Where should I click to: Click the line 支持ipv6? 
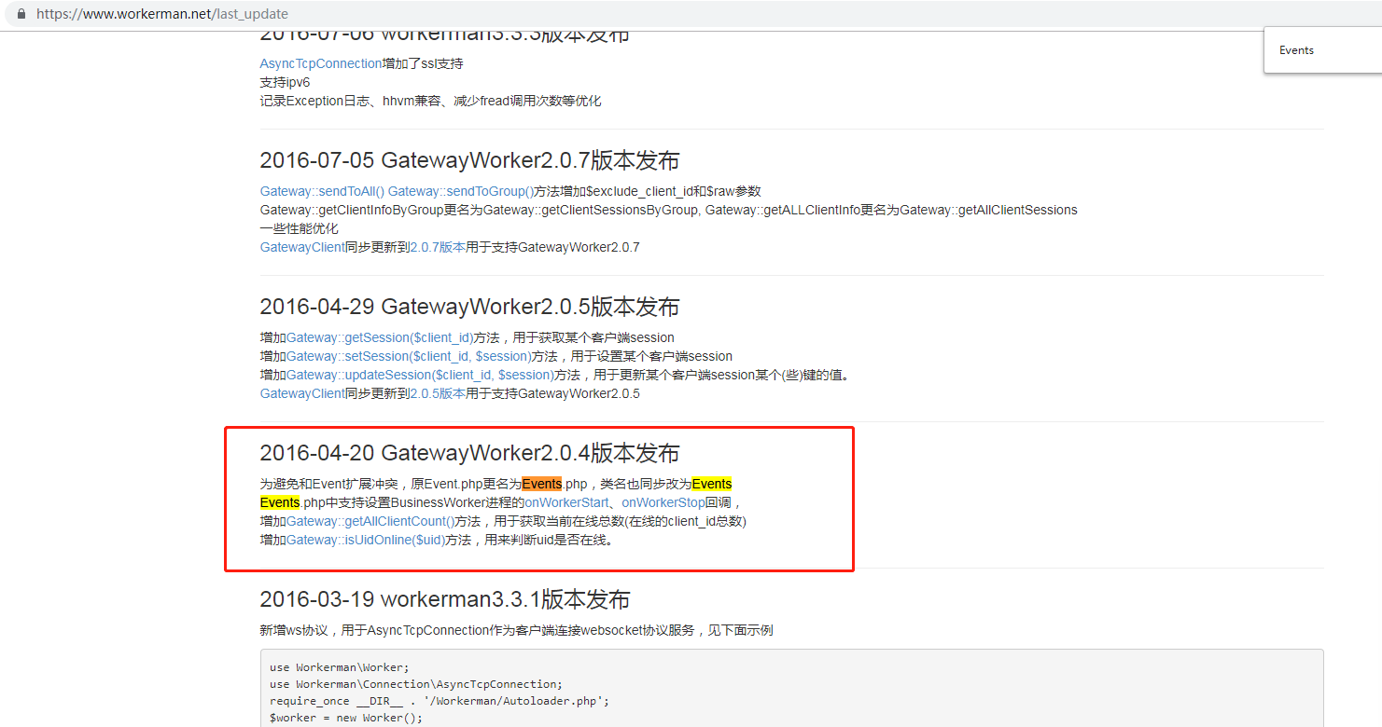point(285,82)
